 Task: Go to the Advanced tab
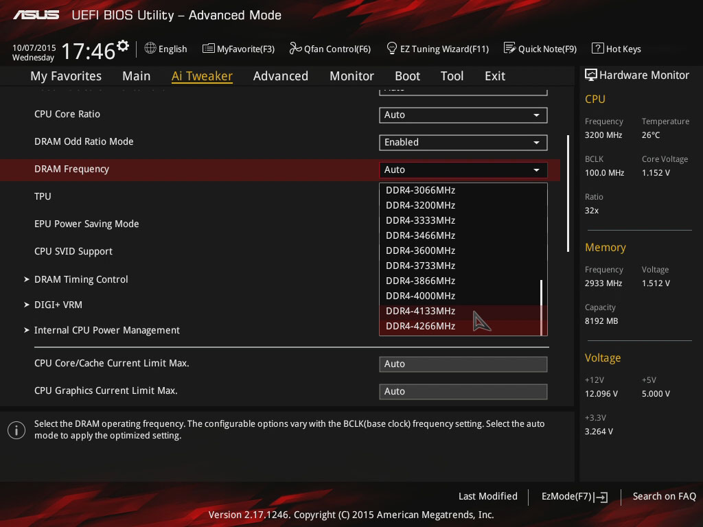pos(281,76)
